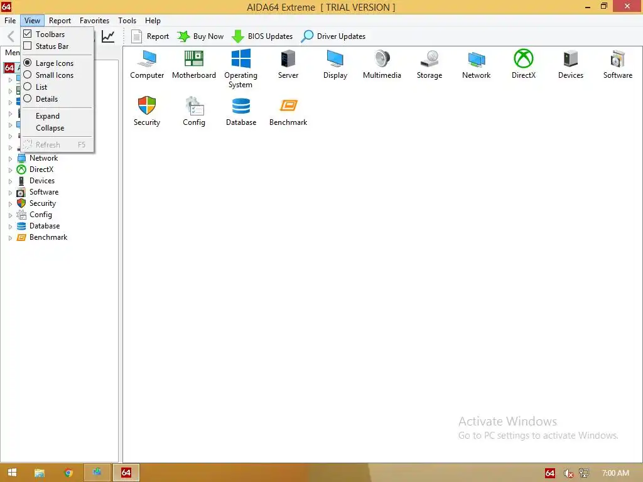Open Chrome from the taskbar
643x482 pixels.
tap(68, 473)
